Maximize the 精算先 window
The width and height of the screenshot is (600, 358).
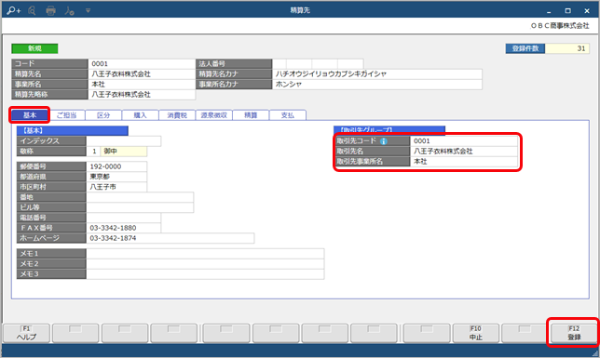pos(568,11)
